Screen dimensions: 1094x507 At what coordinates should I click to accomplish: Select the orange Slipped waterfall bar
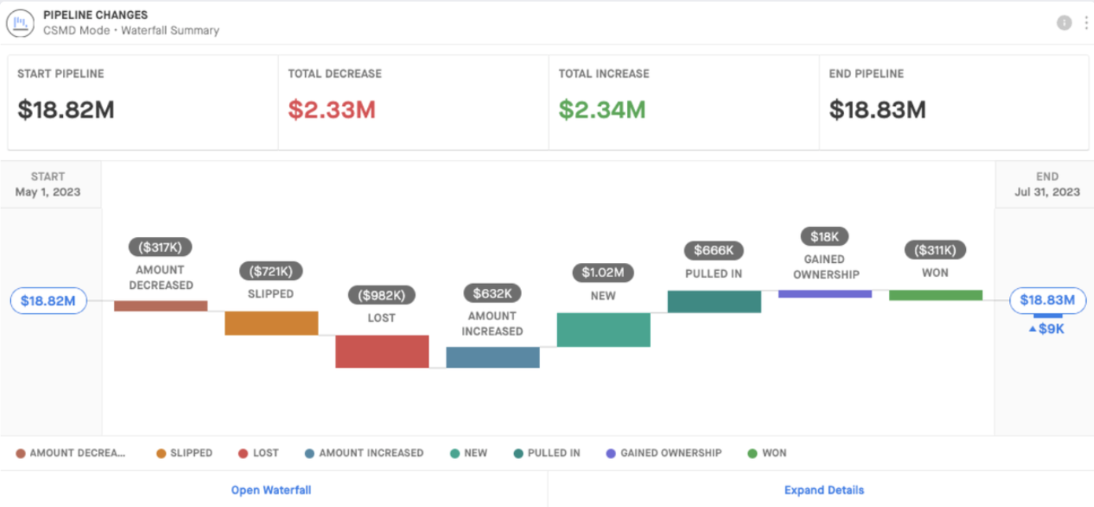point(272,323)
